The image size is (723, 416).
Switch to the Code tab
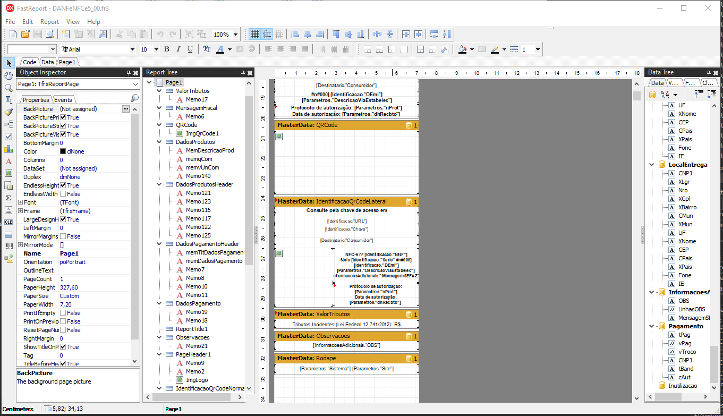point(30,62)
